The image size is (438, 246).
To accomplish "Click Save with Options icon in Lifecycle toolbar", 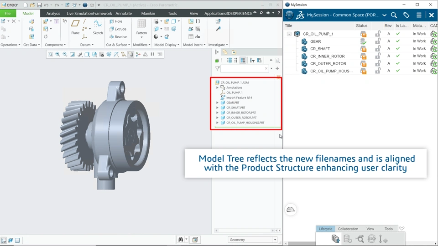I will (335, 239).
